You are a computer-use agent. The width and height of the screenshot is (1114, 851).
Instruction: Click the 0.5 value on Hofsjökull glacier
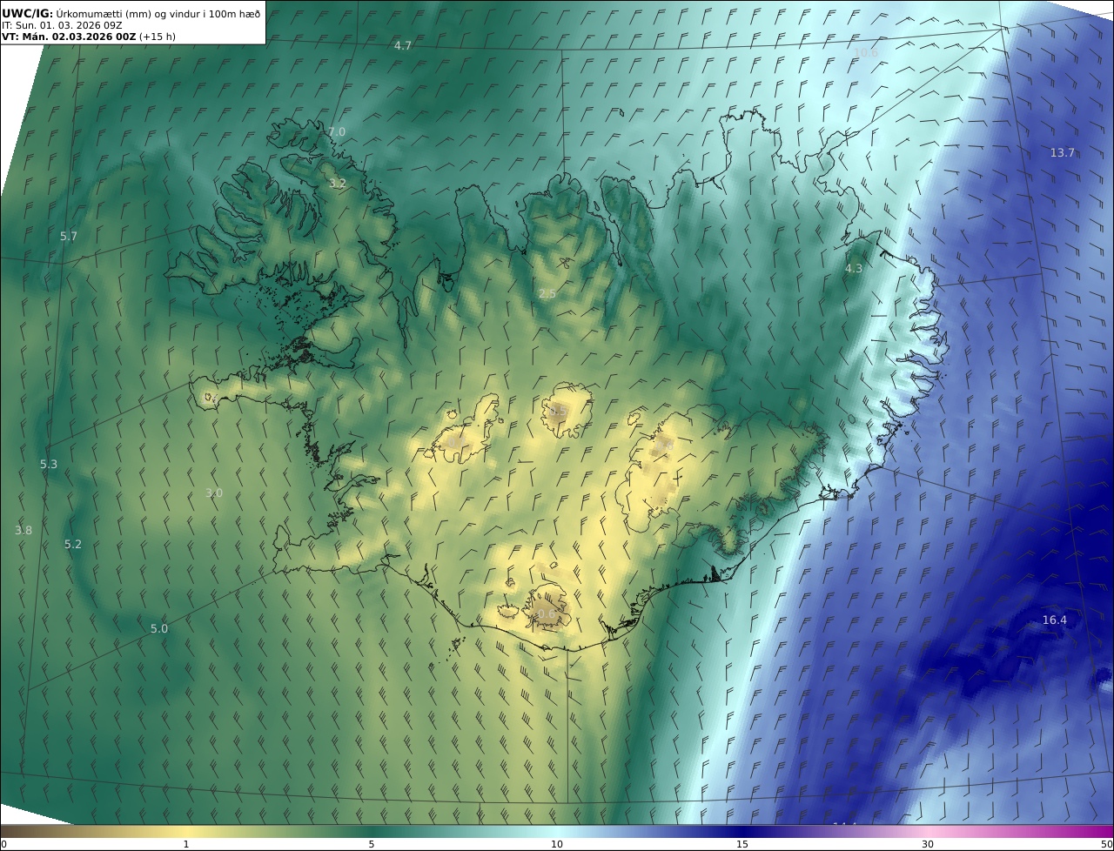coord(559,411)
